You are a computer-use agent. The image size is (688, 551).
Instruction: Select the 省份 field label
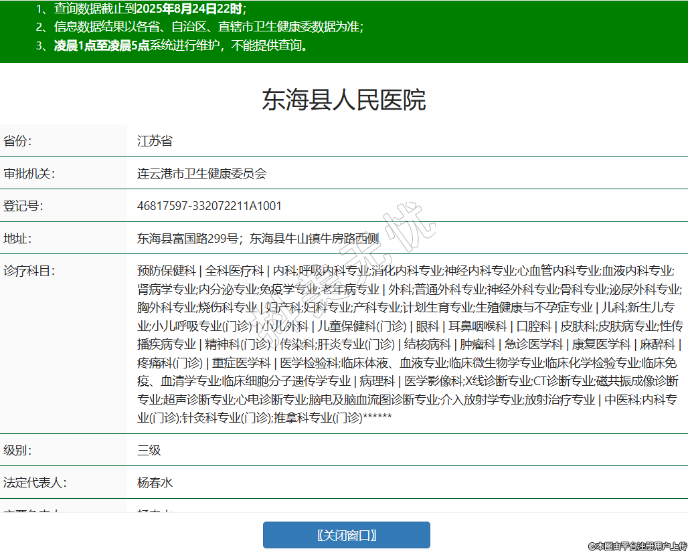pos(17,141)
